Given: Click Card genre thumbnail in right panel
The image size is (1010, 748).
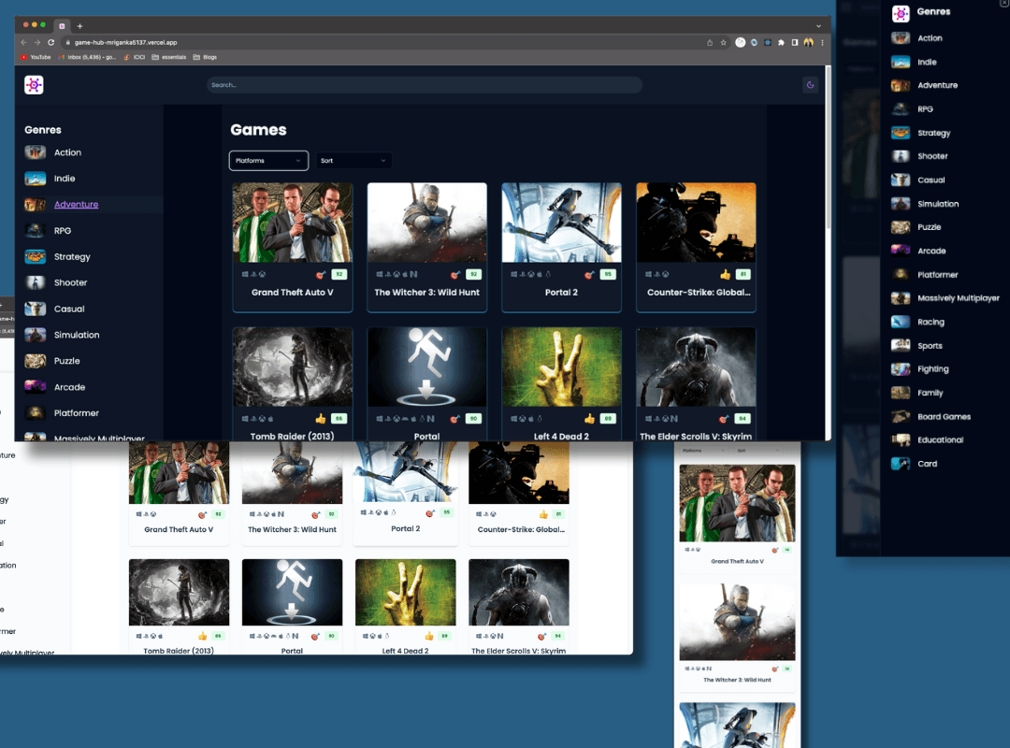Looking at the screenshot, I should pyautogui.click(x=901, y=464).
